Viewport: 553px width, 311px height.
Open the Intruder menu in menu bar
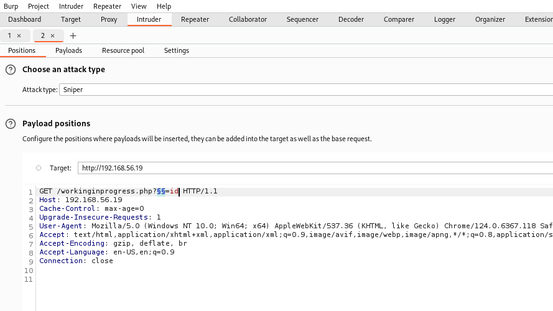tap(72, 6)
